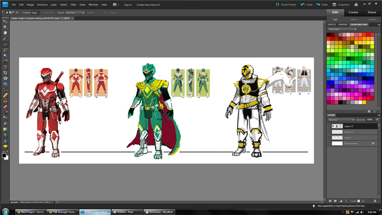Viewport: 382px width, 215px height.
Task: Click the Feather input field
Action: point(35,13)
